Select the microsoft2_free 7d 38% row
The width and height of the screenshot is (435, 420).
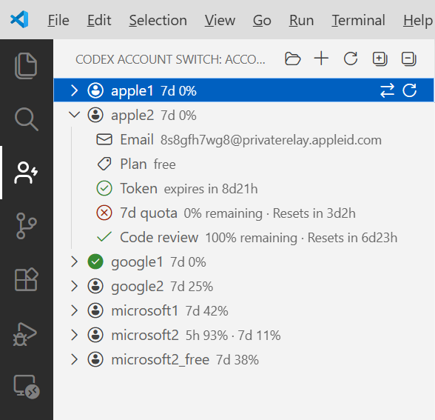244,359
